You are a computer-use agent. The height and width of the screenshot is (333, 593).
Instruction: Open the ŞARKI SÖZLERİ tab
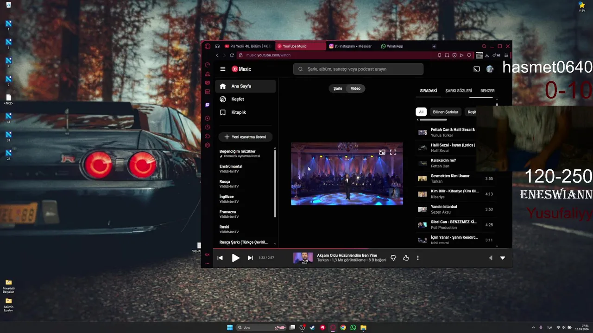[x=459, y=91]
